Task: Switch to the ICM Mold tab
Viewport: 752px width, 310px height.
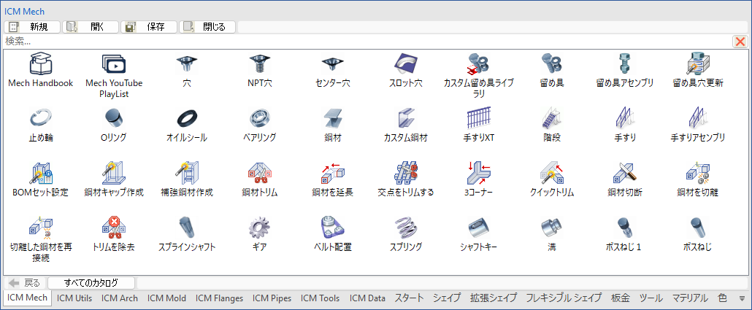Action: point(166,298)
